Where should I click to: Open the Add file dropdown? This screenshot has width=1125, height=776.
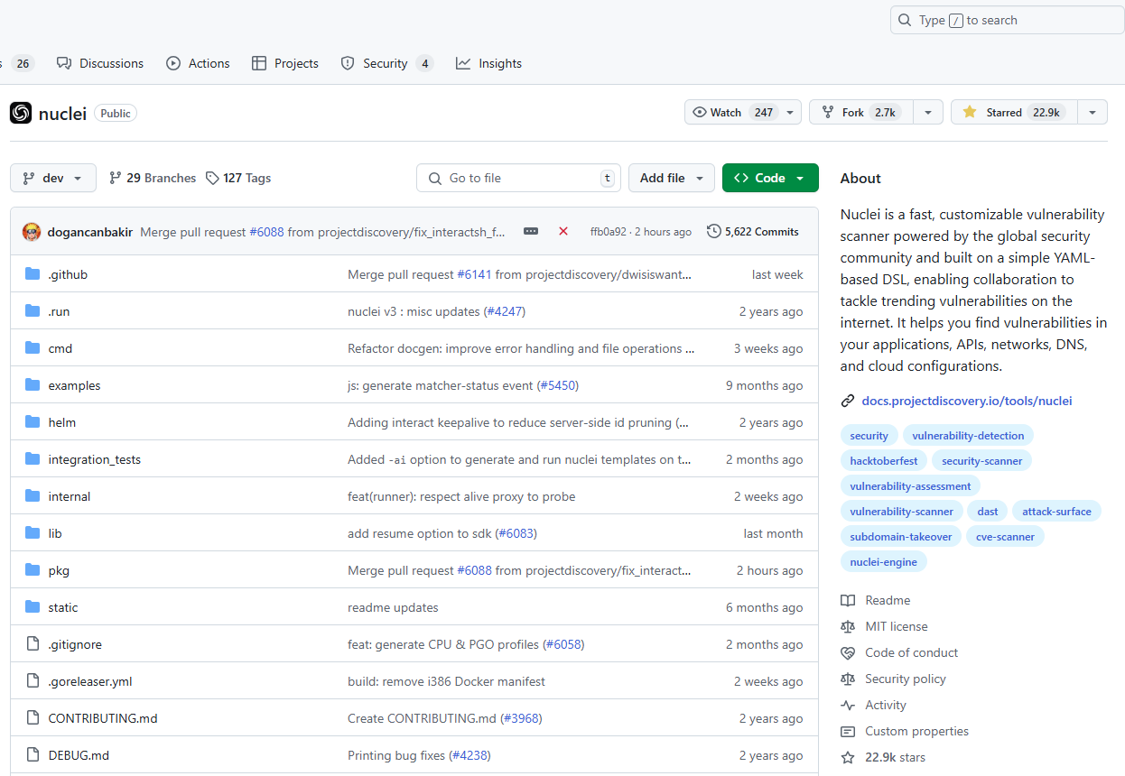point(672,178)
